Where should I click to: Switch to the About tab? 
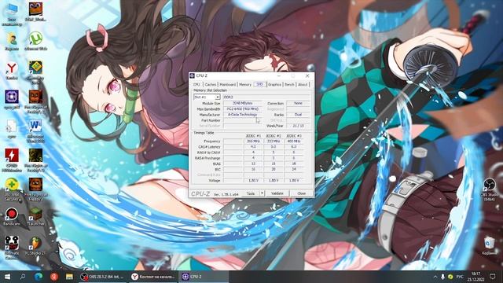click(303, 84)
